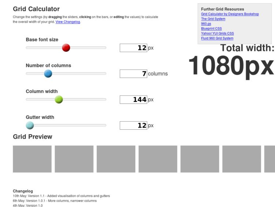This screenshot has height=207, width=275.
Task: Click the 10th May Version 1.1 entry
Action: tap(61, 196)
